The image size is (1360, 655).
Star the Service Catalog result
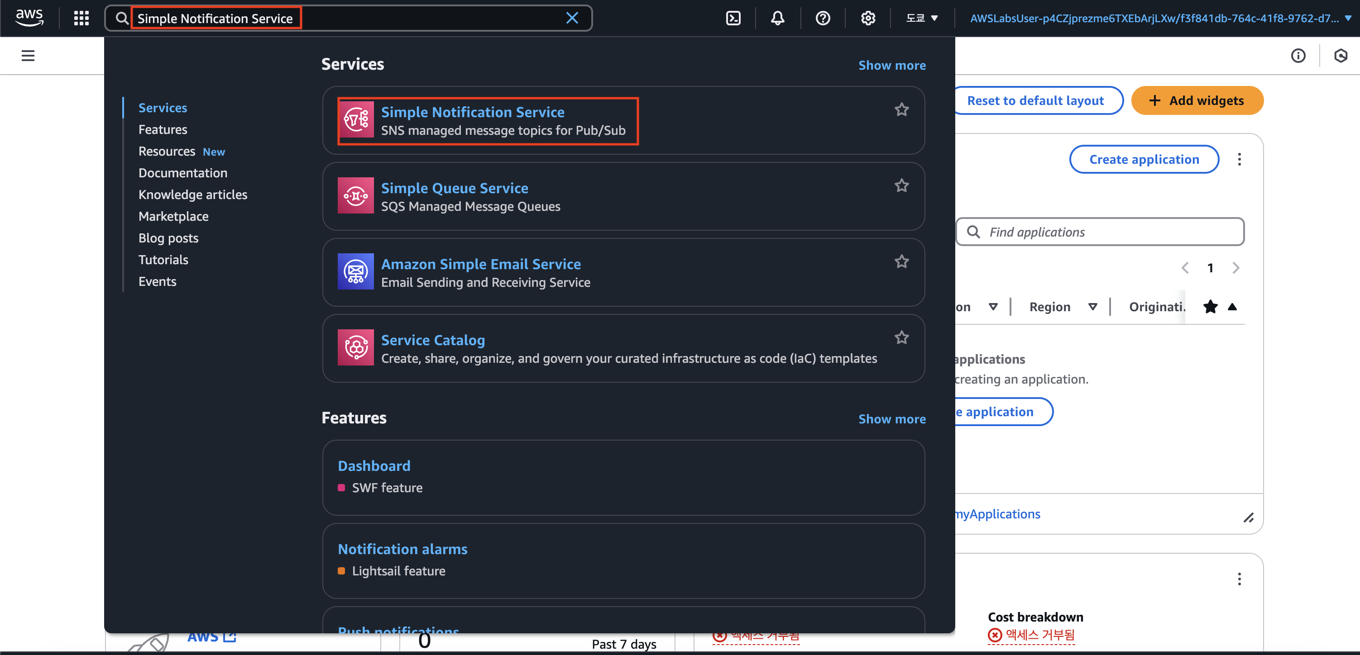(x=902, y=337)
